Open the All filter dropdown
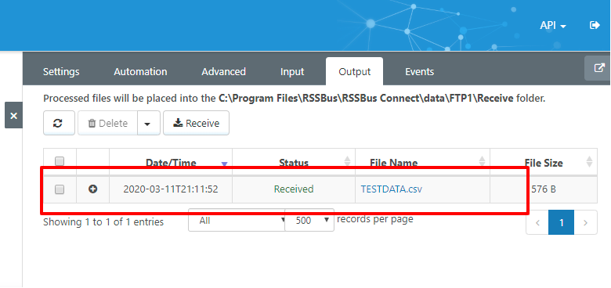The width and height of the screenshot is (611, 288). coord(237,220)
